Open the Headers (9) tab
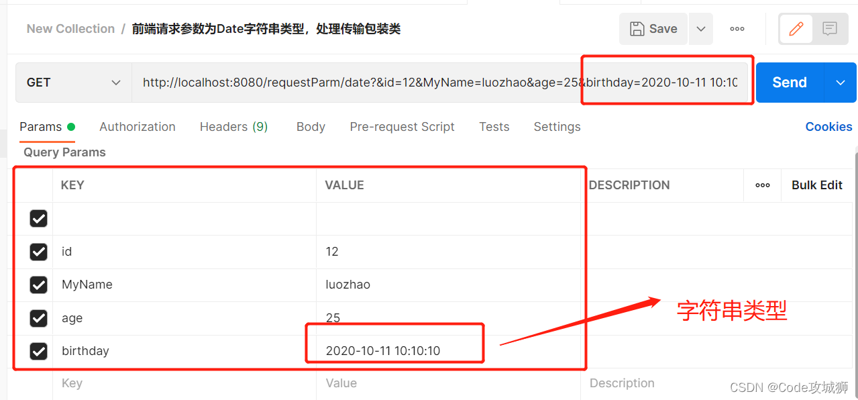858x400 pixels. 234,127
